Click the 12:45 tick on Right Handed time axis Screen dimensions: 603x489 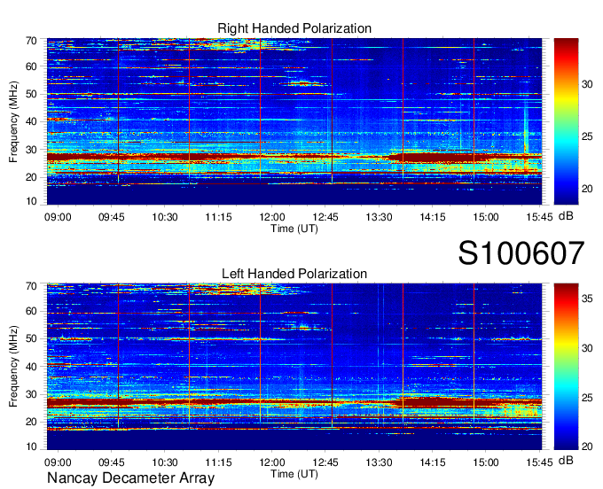(x=325, y=217)
